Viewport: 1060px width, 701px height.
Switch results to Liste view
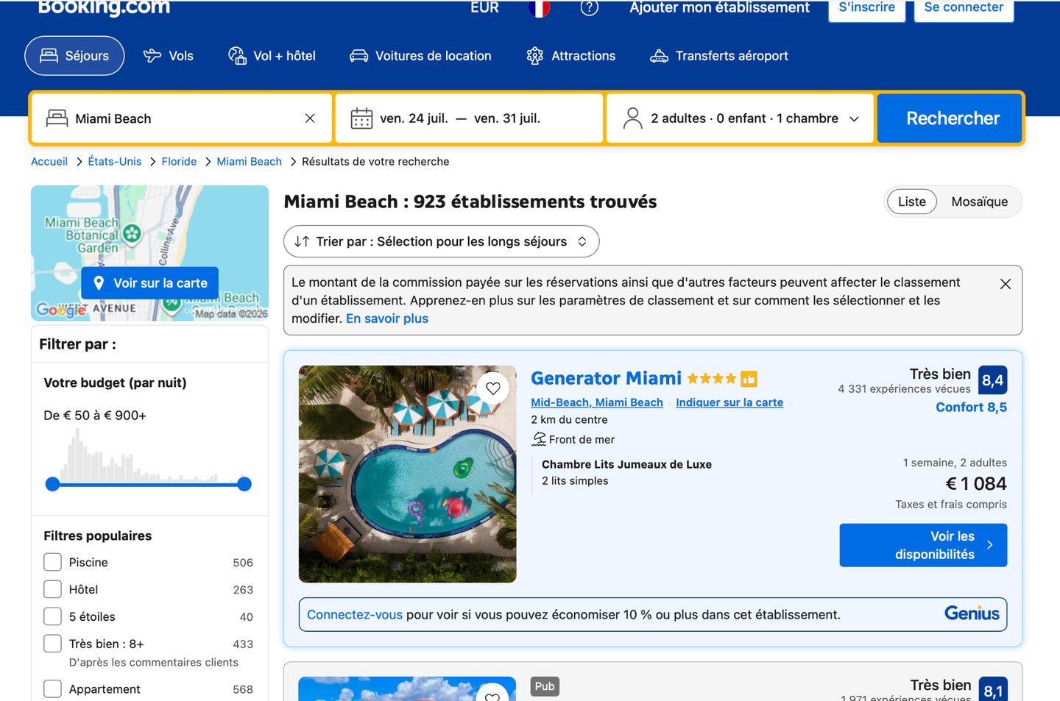(912, 202)
